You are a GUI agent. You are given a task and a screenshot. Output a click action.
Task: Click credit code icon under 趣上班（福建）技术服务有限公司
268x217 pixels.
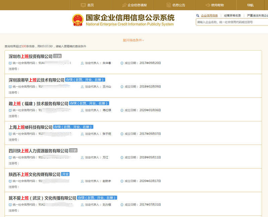(10, 110)
